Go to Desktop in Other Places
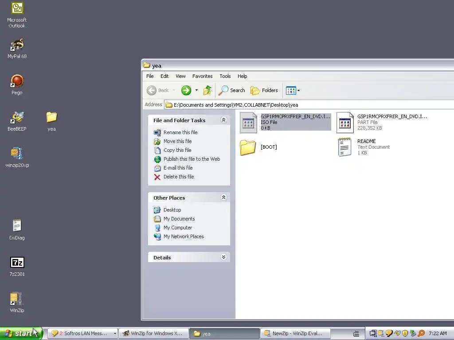454x340 pixels. pyautogui.click(x=167, y=210)
